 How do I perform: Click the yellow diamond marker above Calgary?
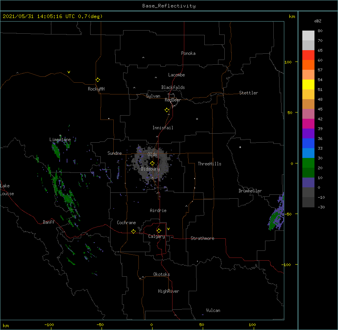pos(159,231)
